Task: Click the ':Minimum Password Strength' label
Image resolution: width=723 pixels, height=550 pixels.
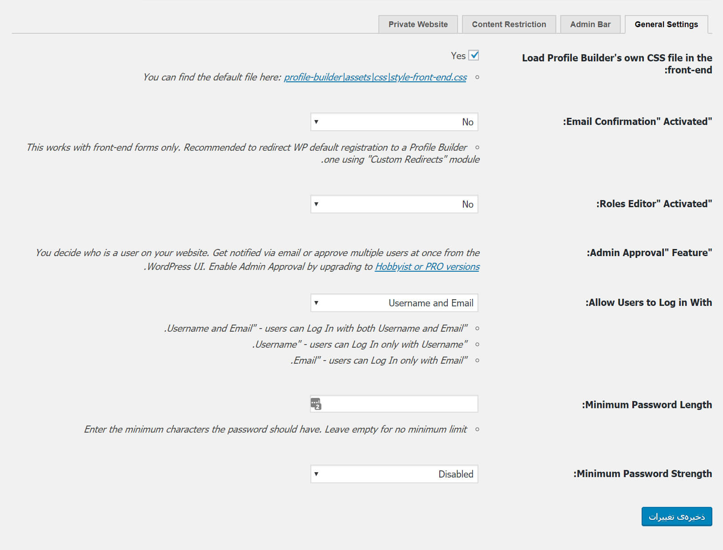Action: (643, 474)
